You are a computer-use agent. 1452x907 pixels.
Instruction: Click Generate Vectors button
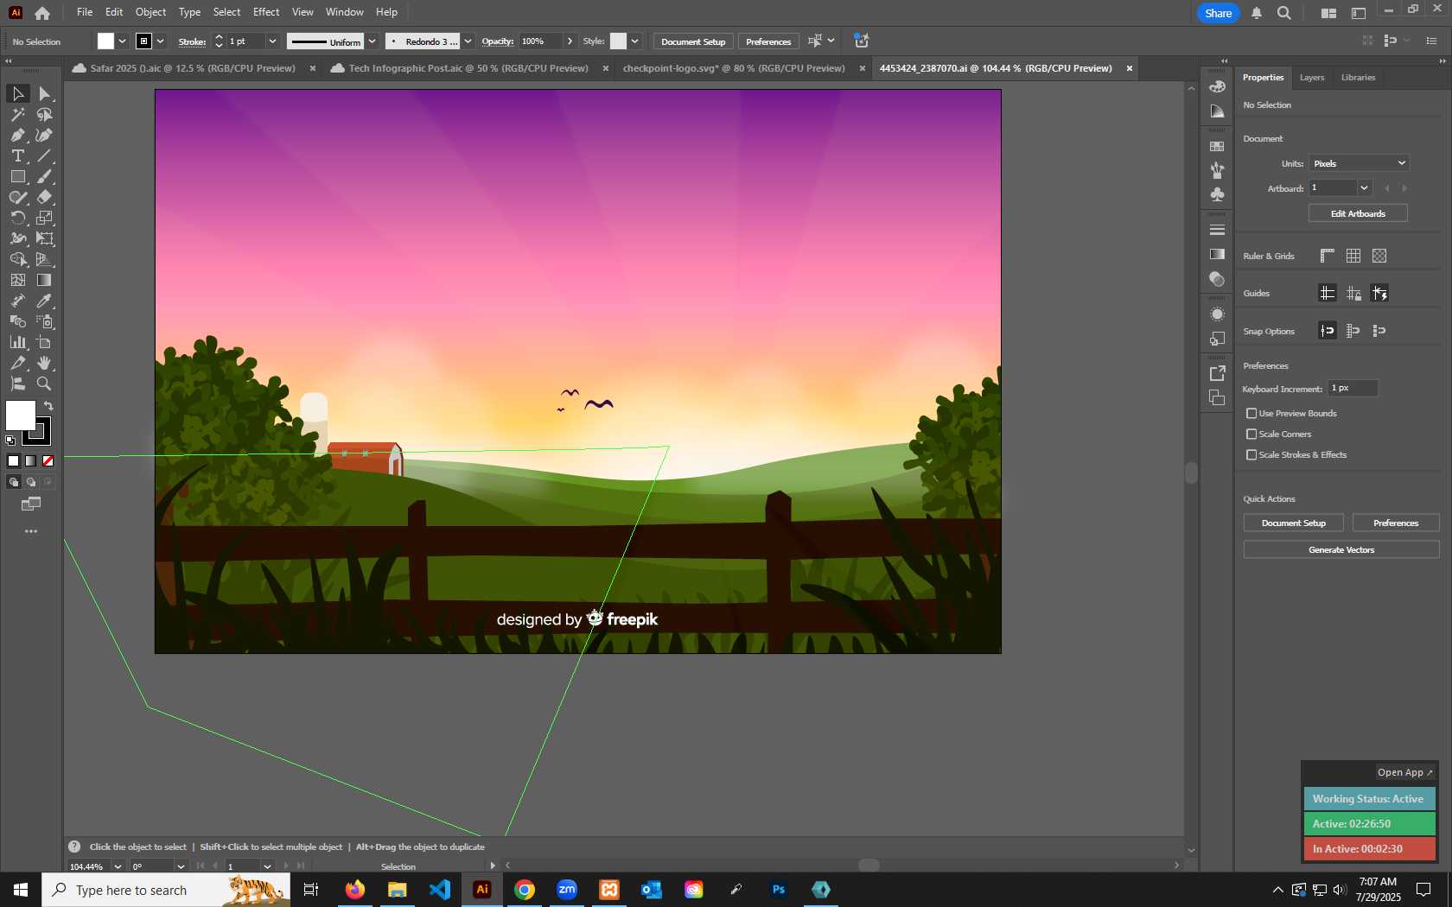point(1341,549)
